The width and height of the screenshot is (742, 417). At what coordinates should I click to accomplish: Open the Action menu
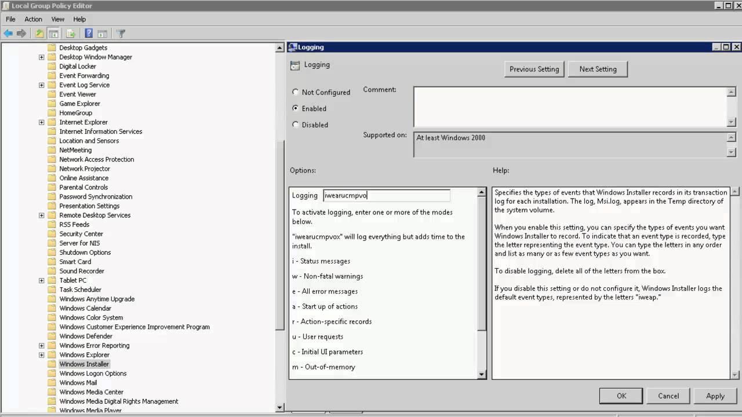(33, 19)
